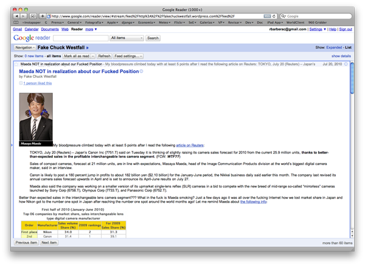Open the Settings dropdown arrow
This screenshot has height=266, width=365.
(x=325, y=29)
